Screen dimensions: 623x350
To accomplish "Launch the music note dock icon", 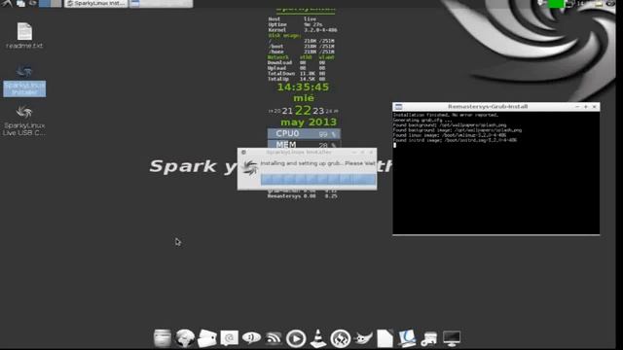I will [429, 338].
